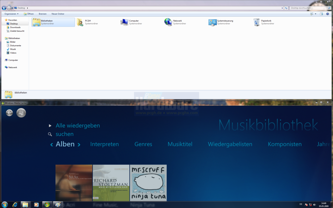Click the Media Center back arrow button

[x=9, y=113]
